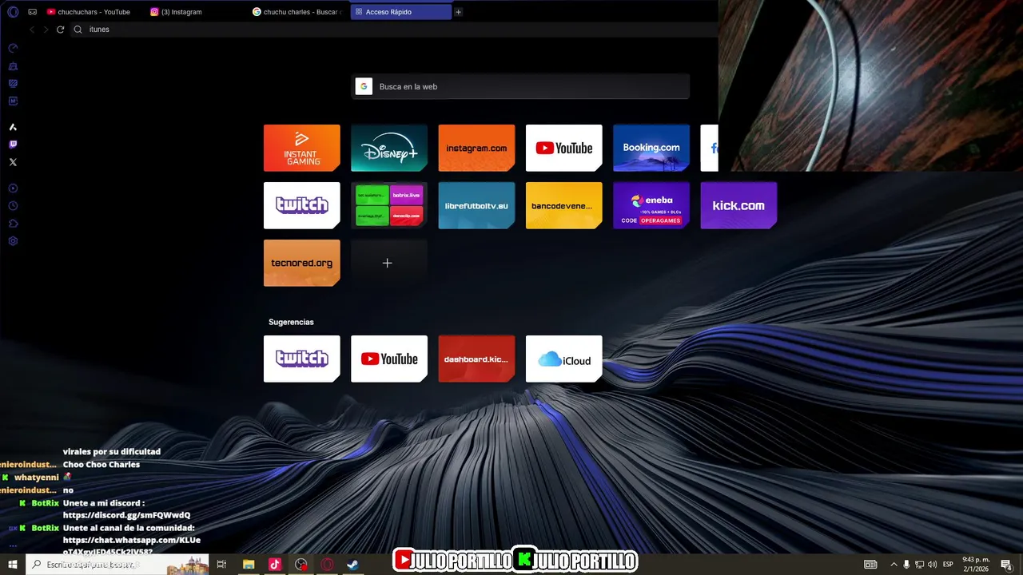The image size is (1023, 575).
Task: Open the TikTok app on taskbar
Action: tap(275, 565)
